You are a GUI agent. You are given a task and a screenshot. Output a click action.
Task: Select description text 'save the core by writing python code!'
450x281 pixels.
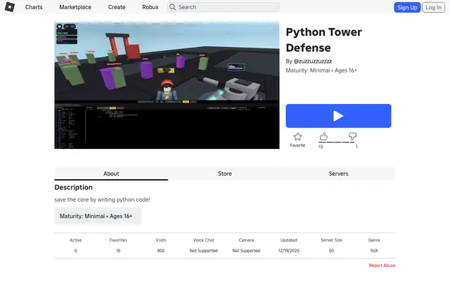click(102, 200)
